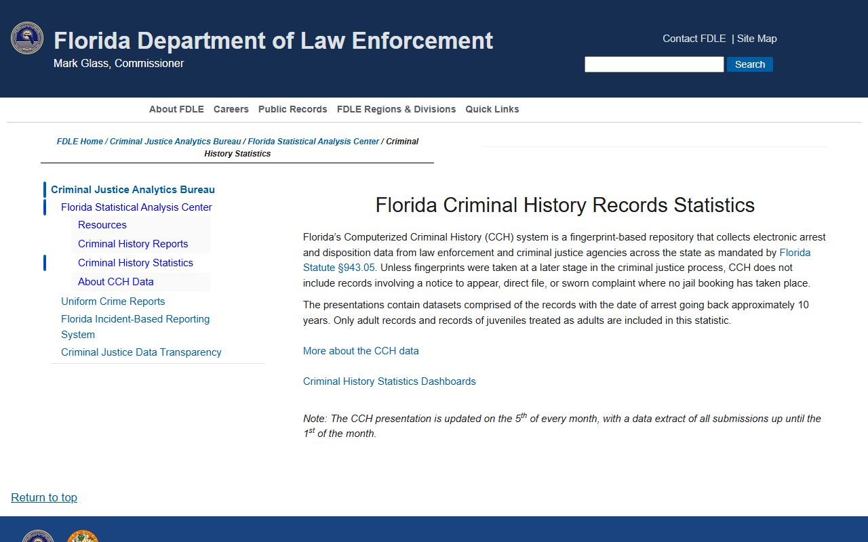
Task: Click the Search button
Action: coord(750,64)
